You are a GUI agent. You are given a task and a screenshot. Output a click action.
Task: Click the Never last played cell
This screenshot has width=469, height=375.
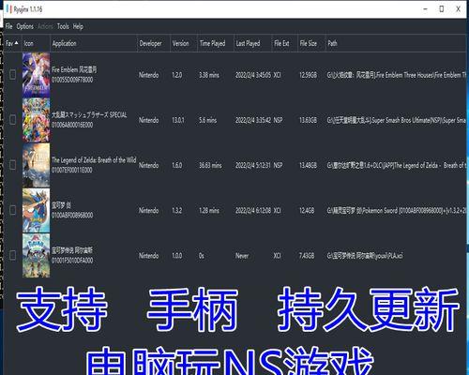(242, 256)
